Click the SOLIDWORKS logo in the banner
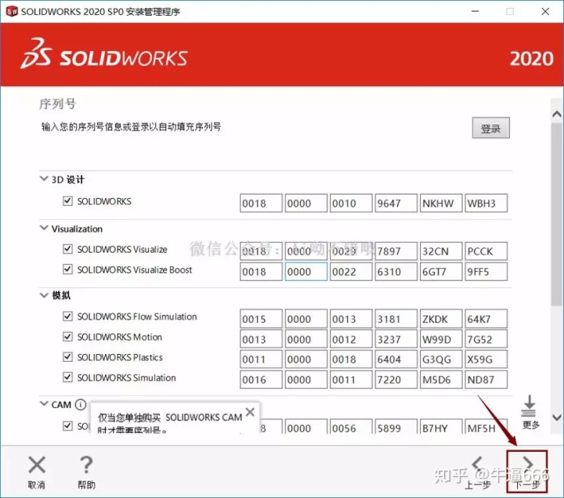564x498 pixels. tap(104, 55)
